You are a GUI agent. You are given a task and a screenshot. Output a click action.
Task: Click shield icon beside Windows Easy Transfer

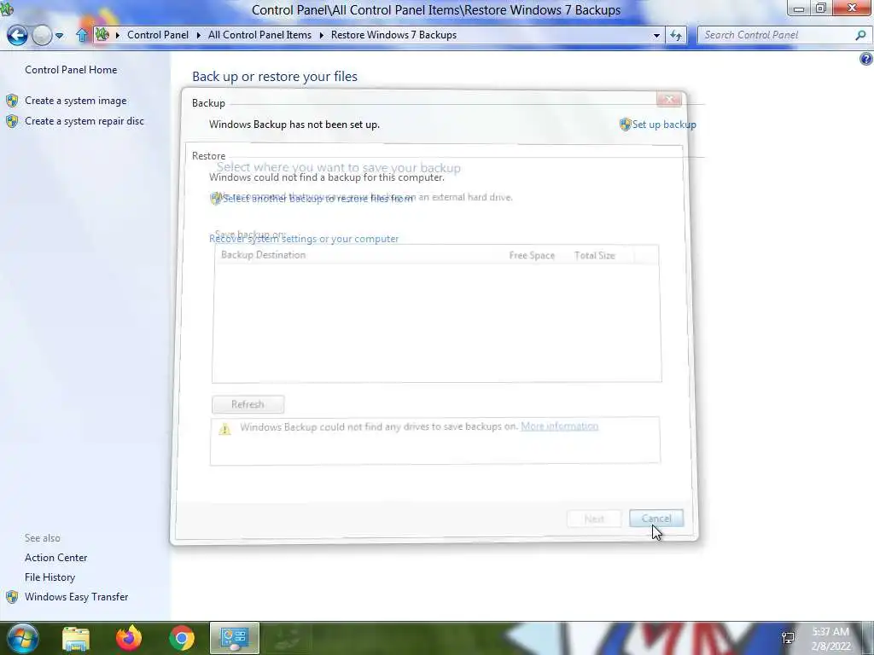click(x=12, y=597)
